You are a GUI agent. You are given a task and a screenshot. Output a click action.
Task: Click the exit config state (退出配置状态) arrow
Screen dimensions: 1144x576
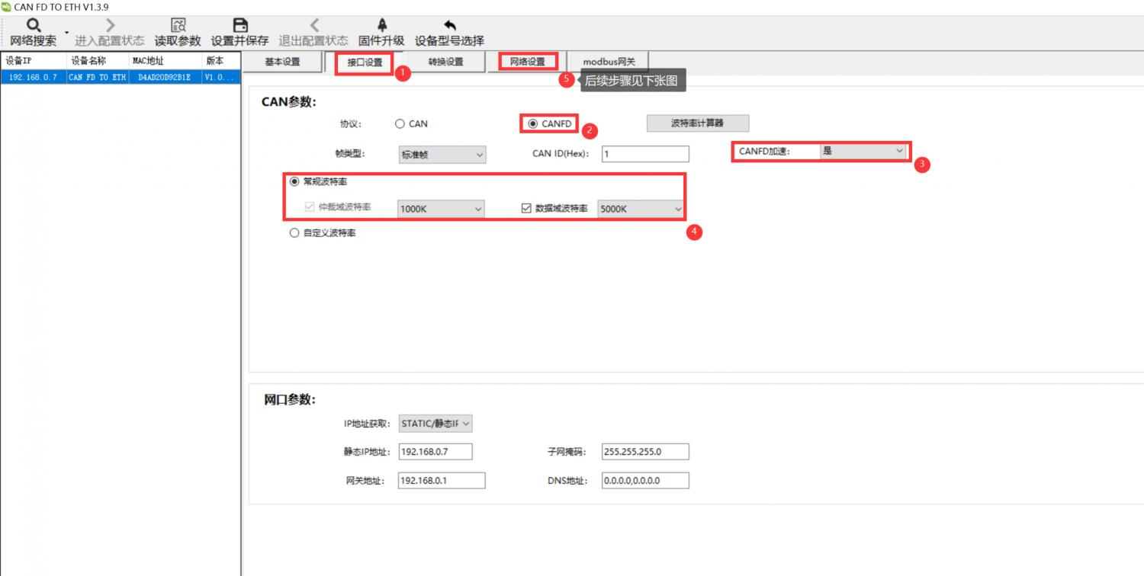[x=313, y=26]
